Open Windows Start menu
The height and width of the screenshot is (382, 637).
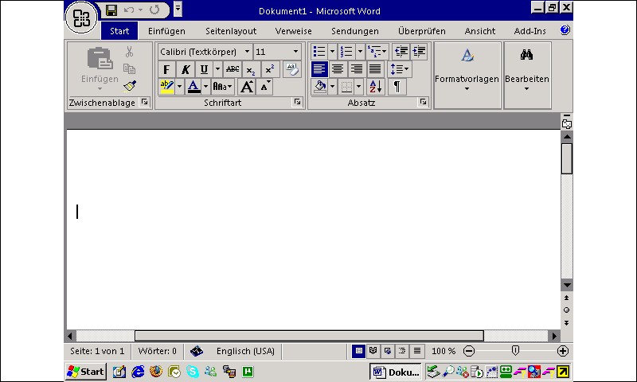[86, 372]
